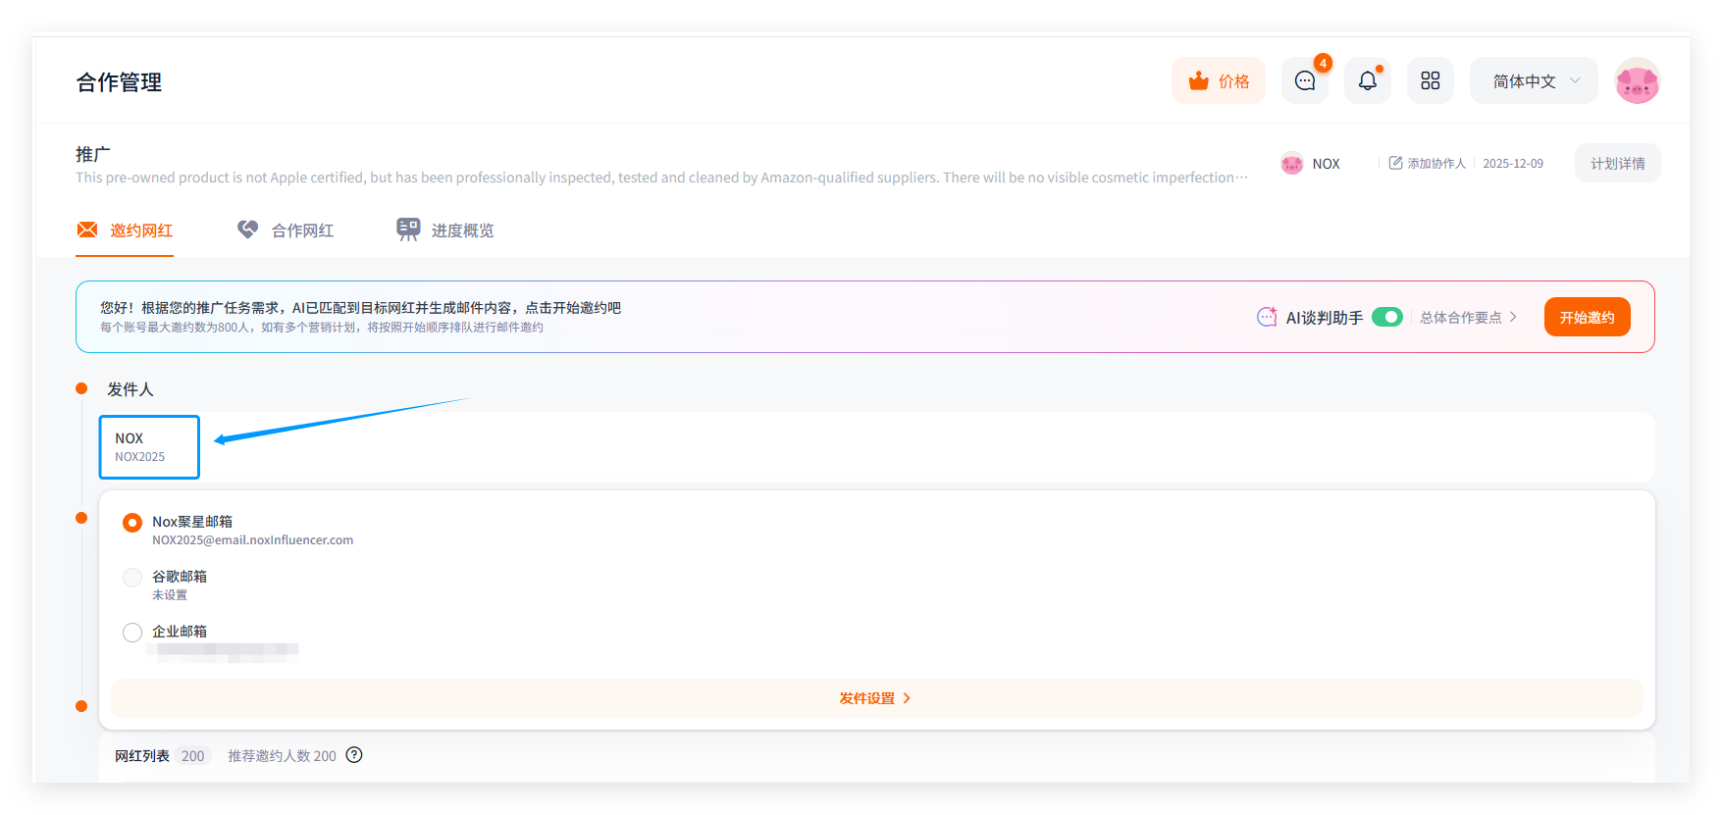The image size is (1722, 815).
Task: Open the 简体中文 language dropdown
Action: [1534, 80]
